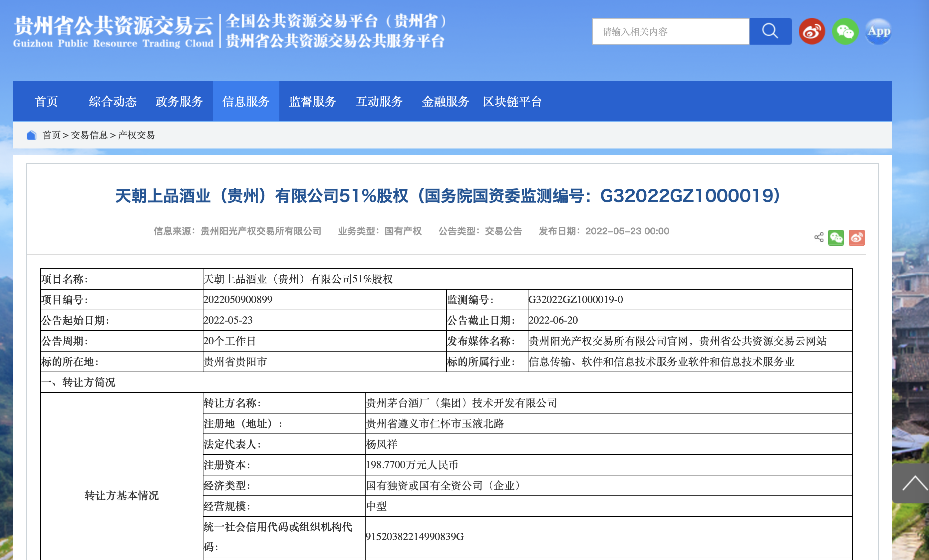929x560 pixels.
Task: Go to the 政务服务 menu
Action: pyautogui.click(x=179, y=102)
